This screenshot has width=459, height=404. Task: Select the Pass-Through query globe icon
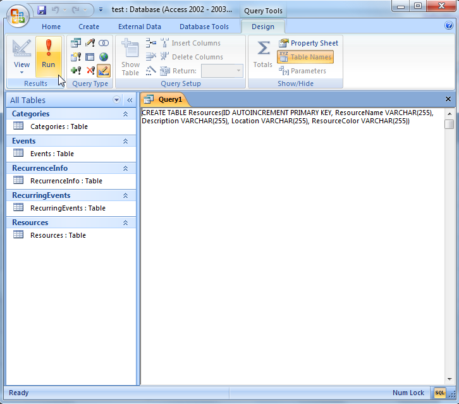pos(104,57)
